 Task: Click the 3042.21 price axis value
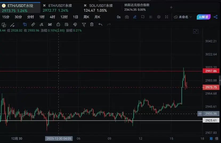211,41
